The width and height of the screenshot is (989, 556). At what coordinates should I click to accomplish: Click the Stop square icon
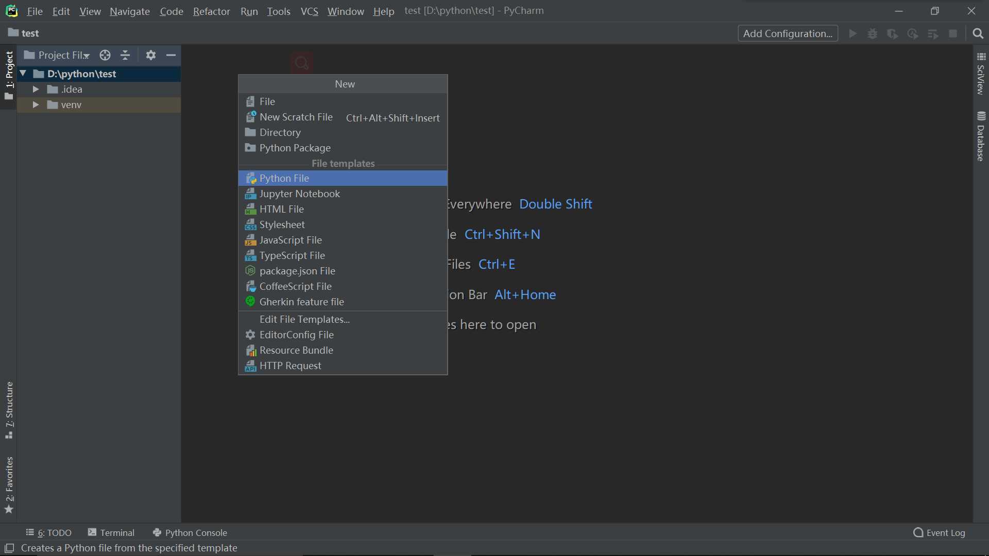(x=953, y=33)
